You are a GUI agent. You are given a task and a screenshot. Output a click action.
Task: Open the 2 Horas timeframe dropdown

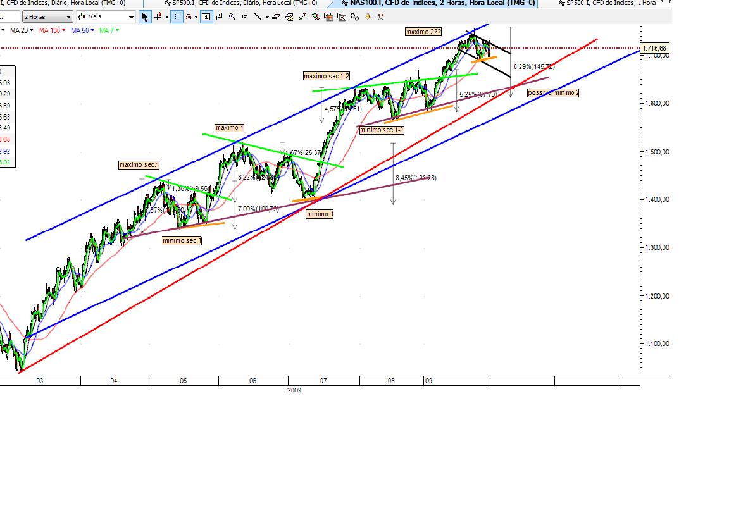48,16
